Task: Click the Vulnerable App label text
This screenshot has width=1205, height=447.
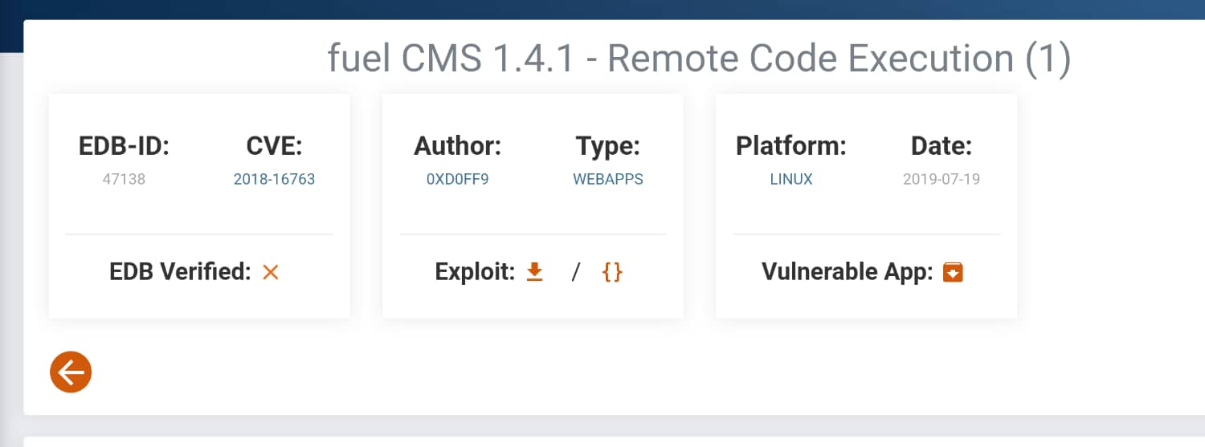Action: pos(847,272)
